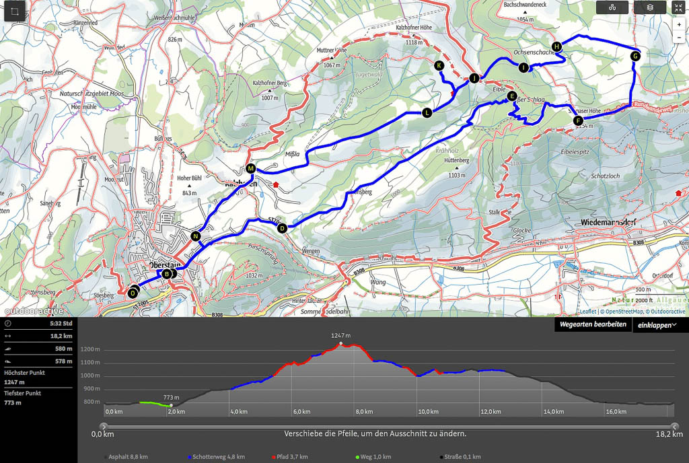Zoom in on the map

(x=679, y=24)
